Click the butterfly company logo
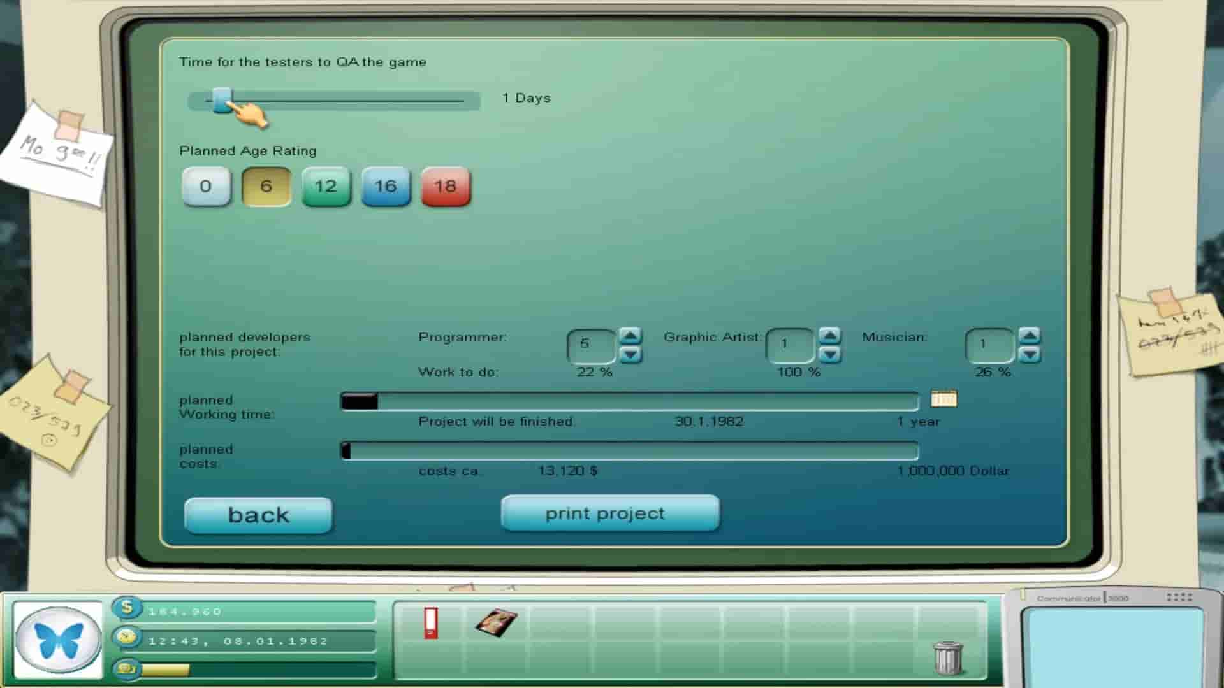 (58, 640)
